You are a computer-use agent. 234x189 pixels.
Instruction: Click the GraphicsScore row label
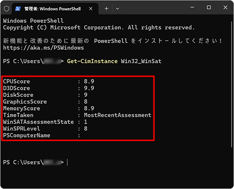point(25,102)
